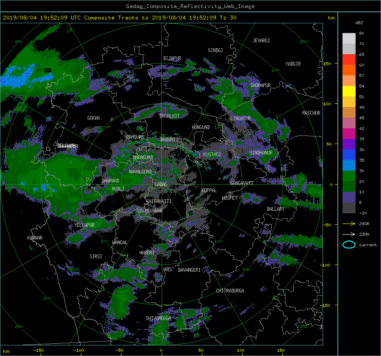Click the KUSTAGI city label
This screenshot has height=356, width=381.
tap(212, 155)
